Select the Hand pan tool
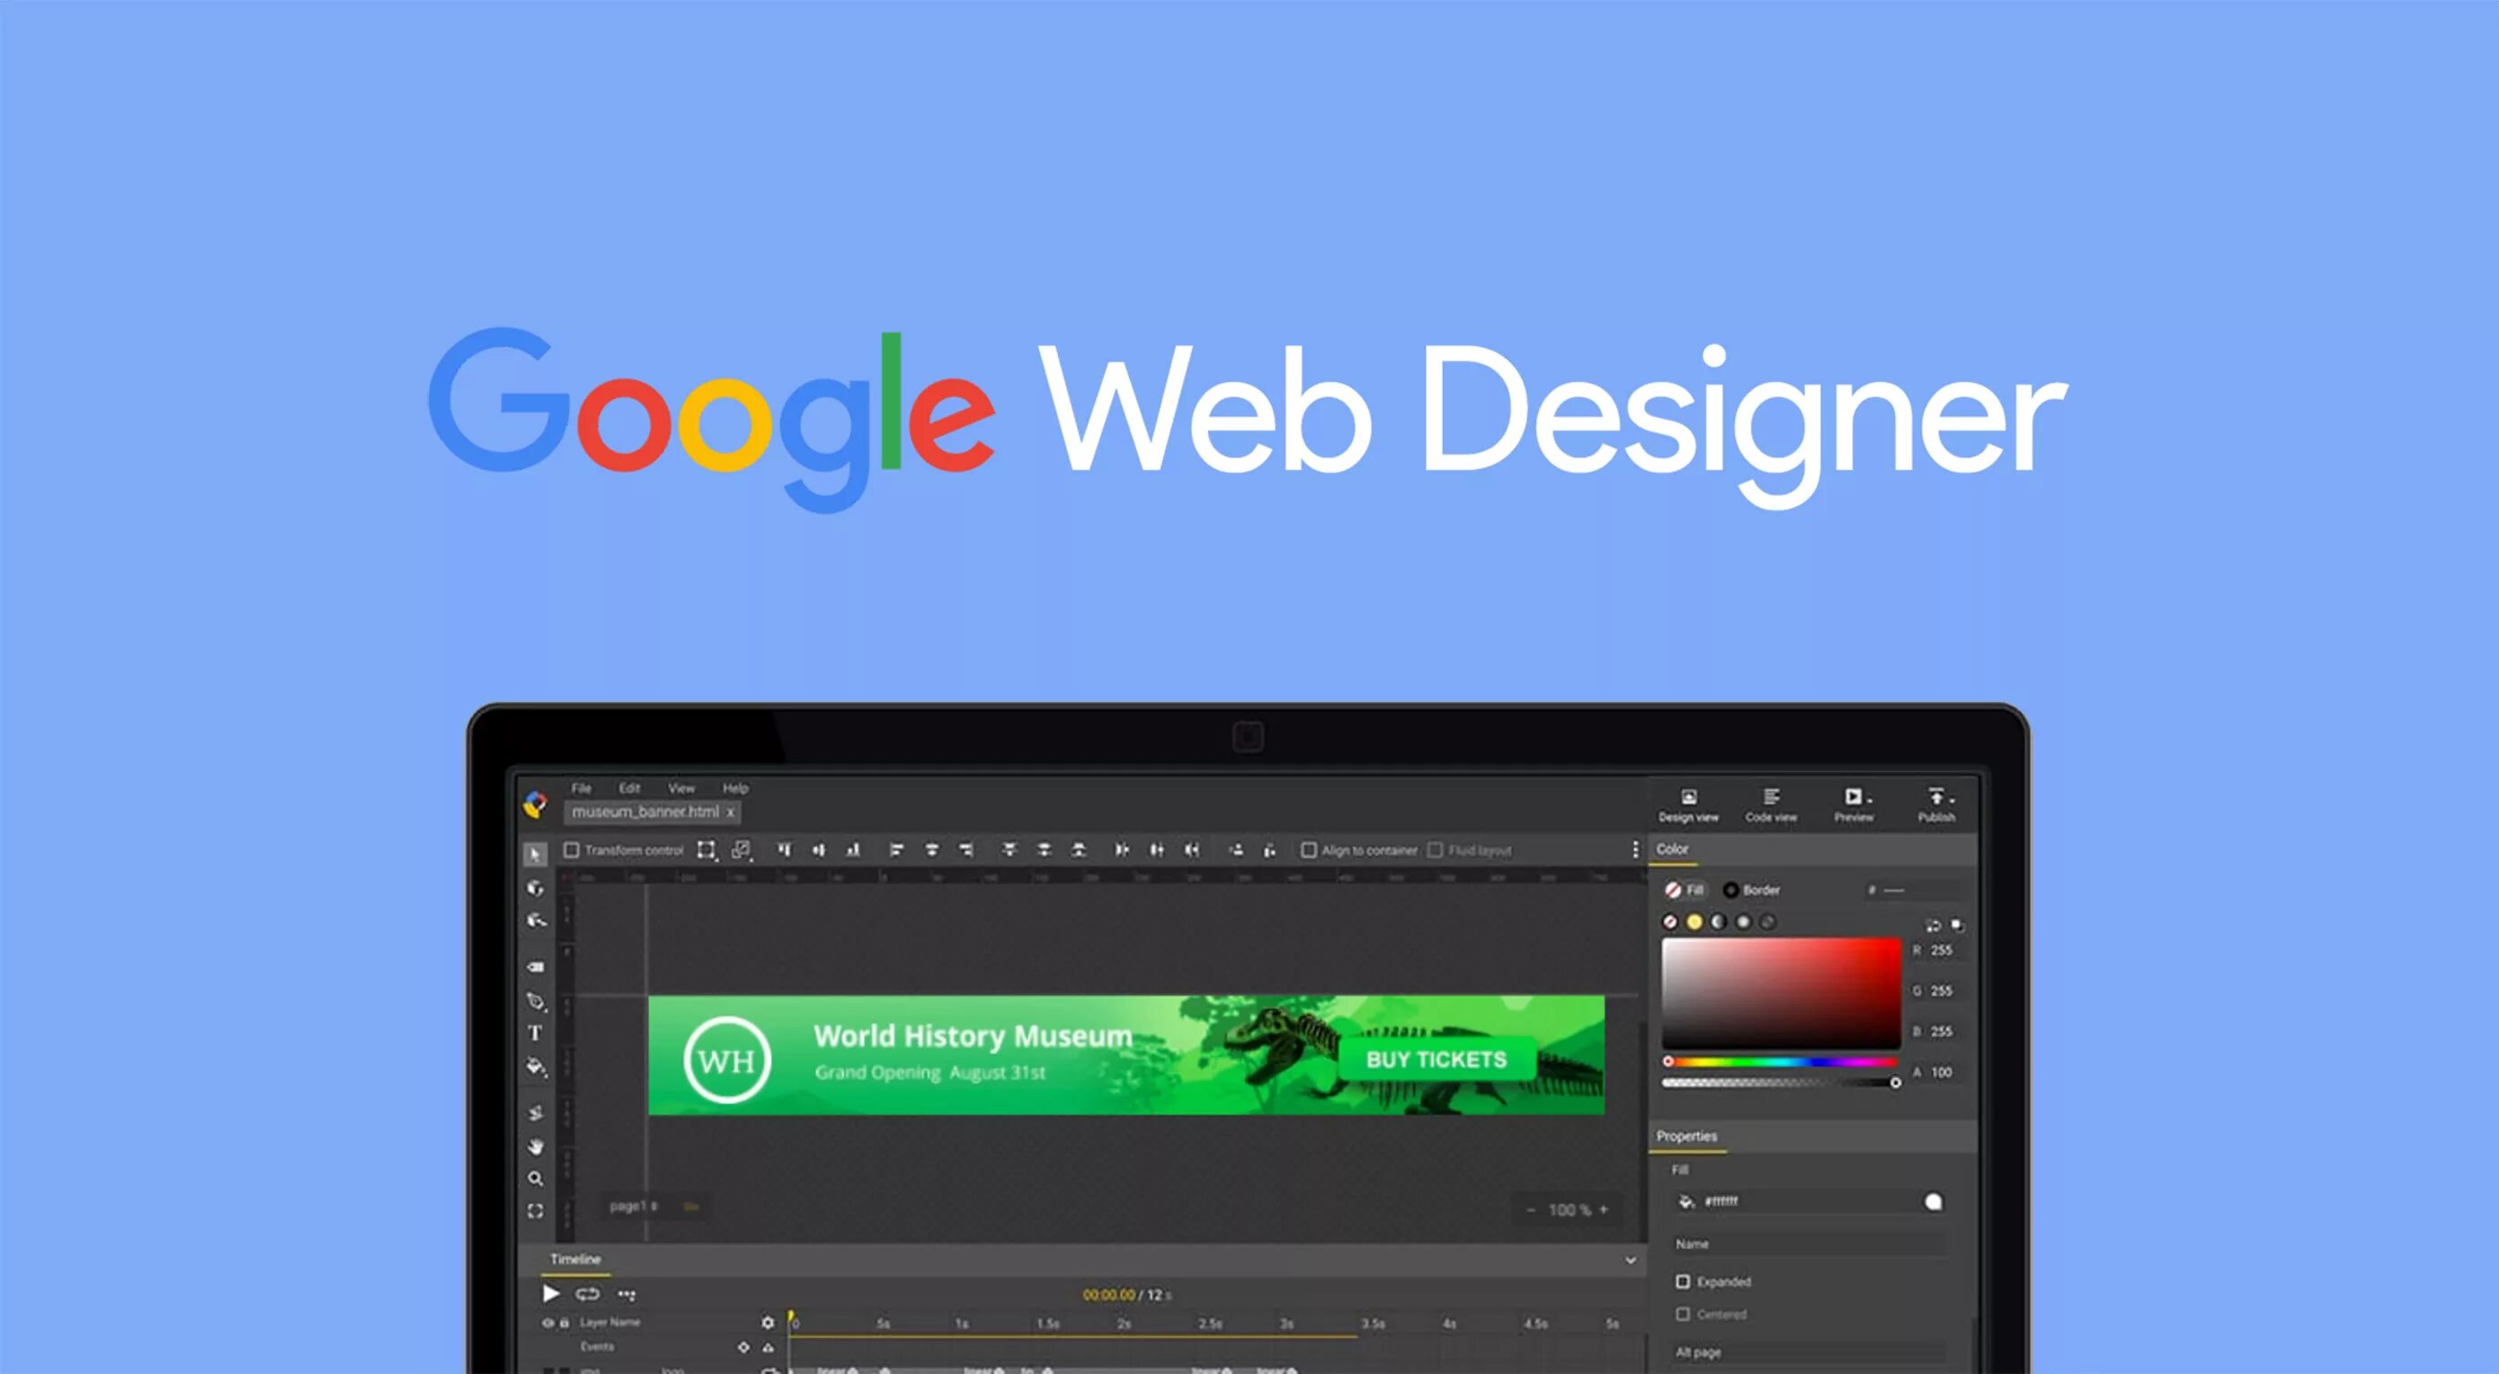This screenshot has width=2499, height=1374. click(x=535, y=1148)
